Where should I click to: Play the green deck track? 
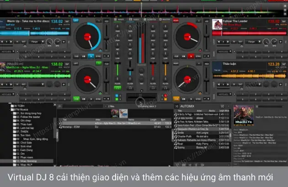pos(91,99)
